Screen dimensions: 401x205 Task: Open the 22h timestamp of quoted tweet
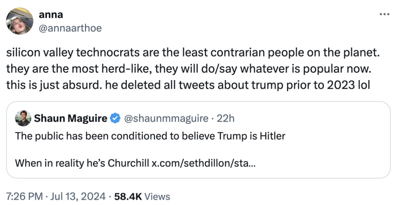(x=226, y=119)
